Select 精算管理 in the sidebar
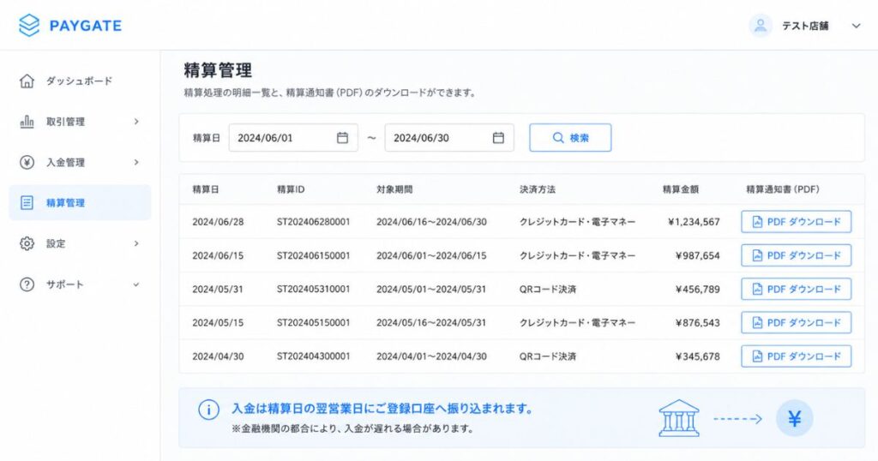 80,202
